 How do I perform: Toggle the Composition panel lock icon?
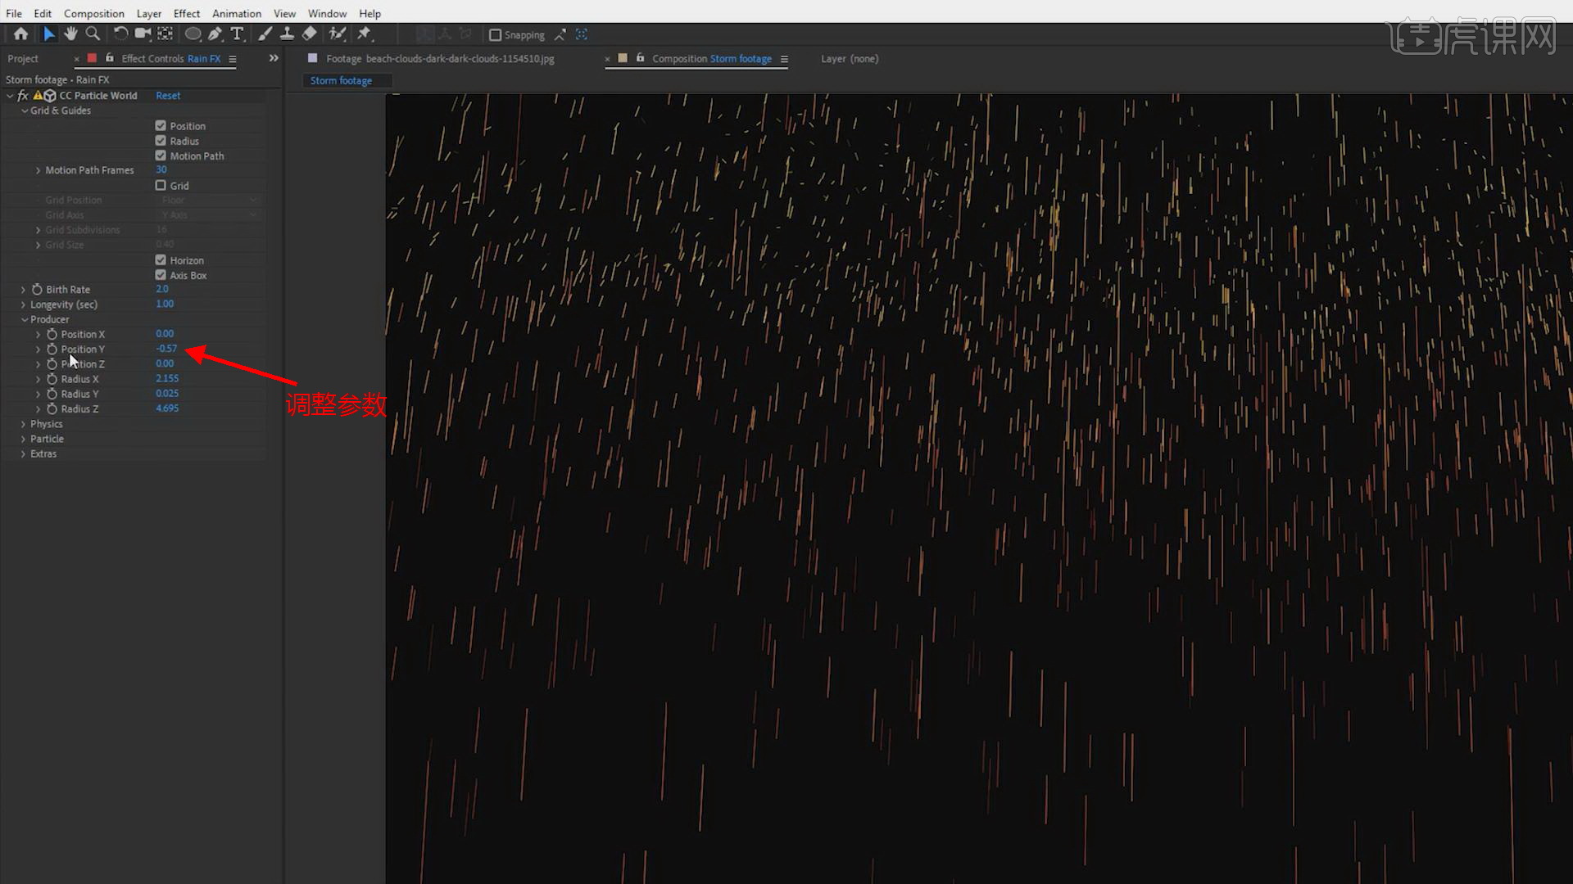pyautogui.click(x=640, y=58)
